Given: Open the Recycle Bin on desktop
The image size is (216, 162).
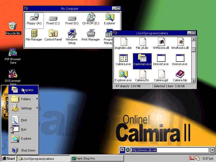Looking at the screenshot, I should 13,27.
